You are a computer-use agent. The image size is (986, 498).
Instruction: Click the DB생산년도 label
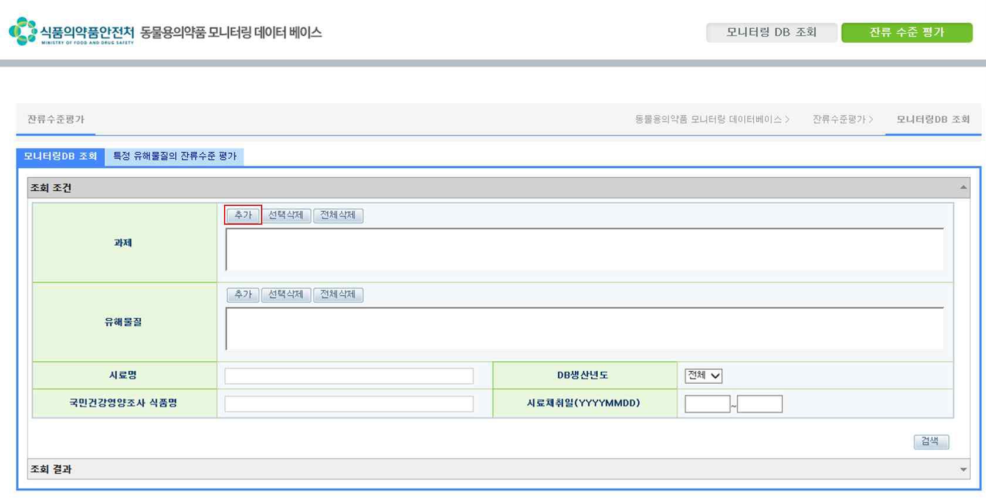point(582,375)
